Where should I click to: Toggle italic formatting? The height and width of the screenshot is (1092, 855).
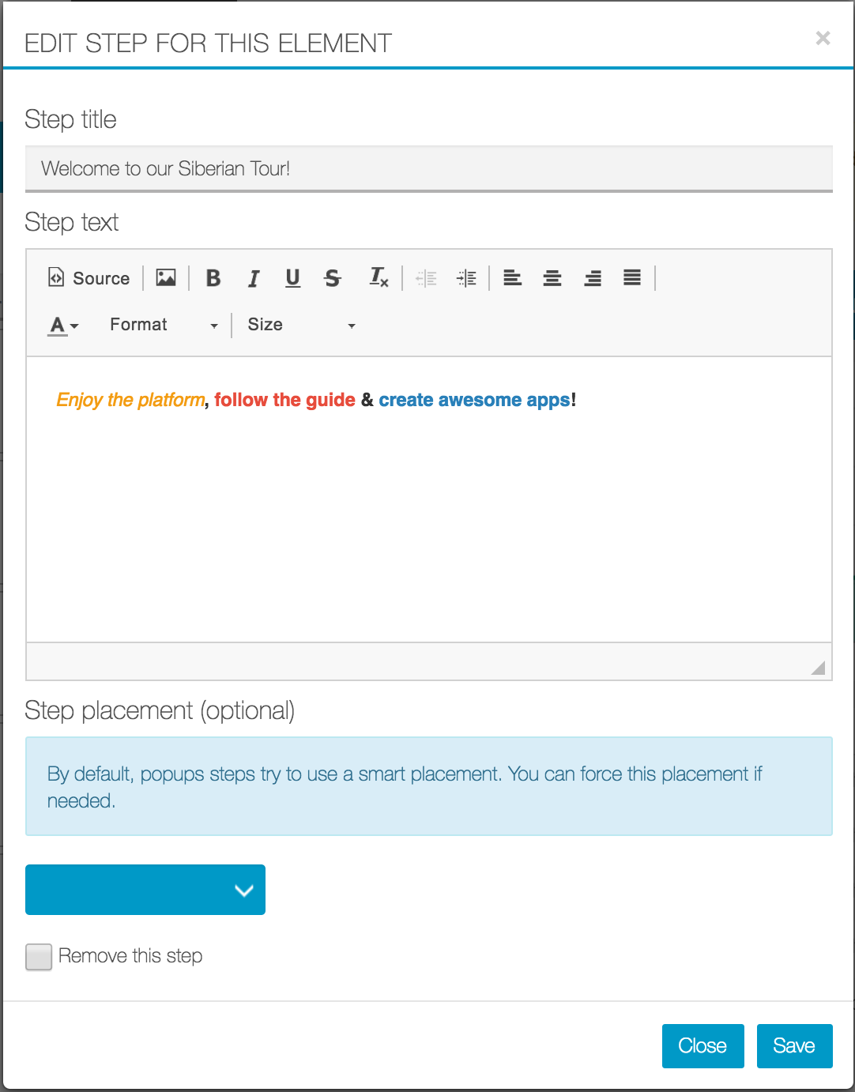pos(254,278)
